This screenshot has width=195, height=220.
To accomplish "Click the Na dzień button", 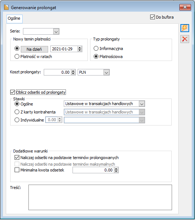I will point(34,49).
